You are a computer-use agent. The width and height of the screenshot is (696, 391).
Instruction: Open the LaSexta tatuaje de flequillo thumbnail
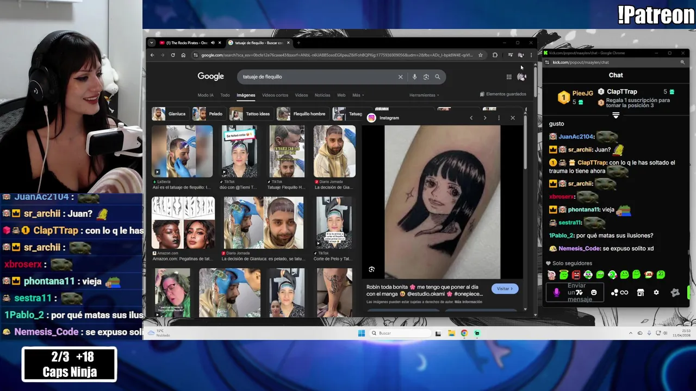click(182, 151)
